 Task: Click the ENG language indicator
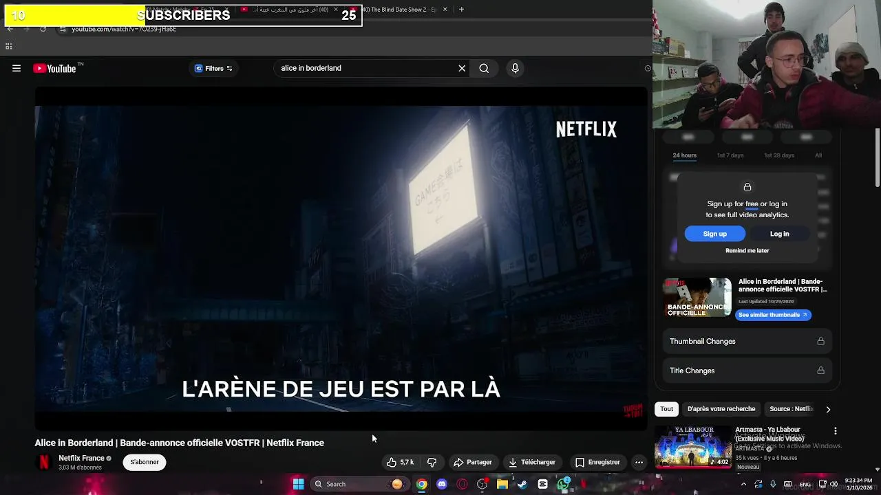(807, 484)
